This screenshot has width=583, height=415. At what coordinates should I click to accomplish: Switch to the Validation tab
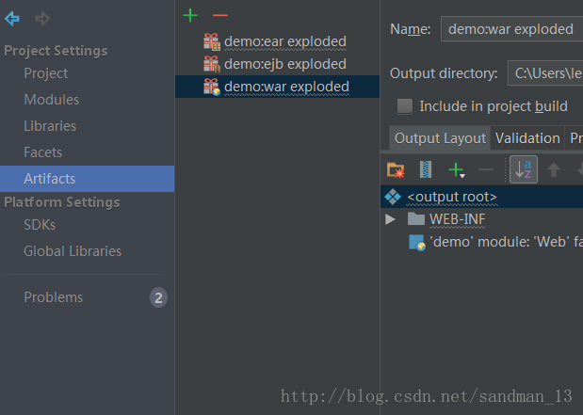527,138
